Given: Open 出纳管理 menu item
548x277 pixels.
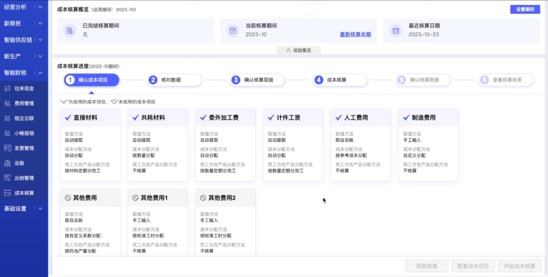Looking at the screenshot, I should pos(24,178).
